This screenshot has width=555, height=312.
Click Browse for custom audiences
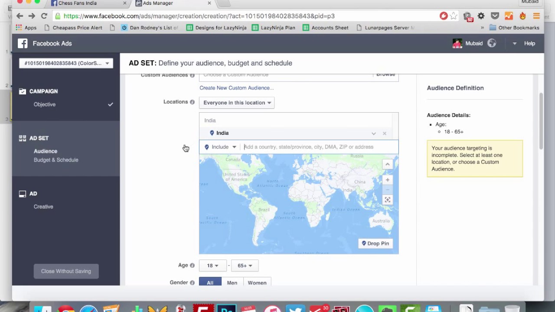[385, 75]
